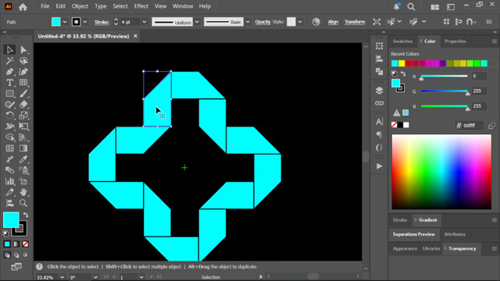
Task: Open the zoom level dropdown
Action: click(x=62, y=277)
